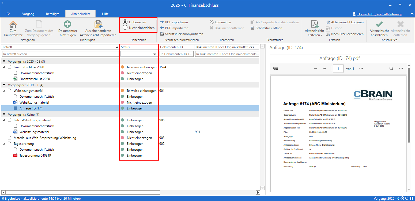
Task: Select the Nicht einbeziehen radio button
Action: point(125,28)
